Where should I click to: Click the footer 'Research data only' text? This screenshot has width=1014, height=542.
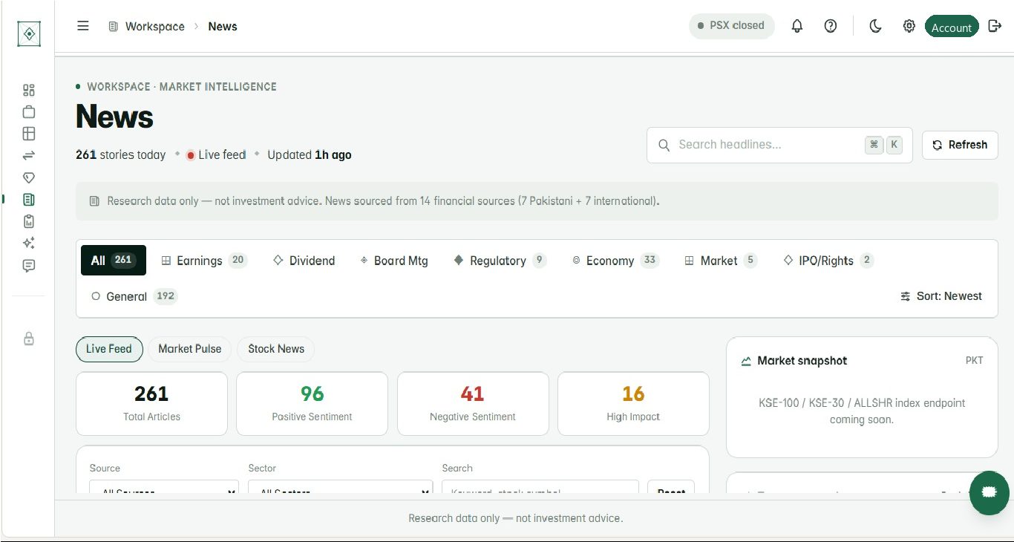516,518
